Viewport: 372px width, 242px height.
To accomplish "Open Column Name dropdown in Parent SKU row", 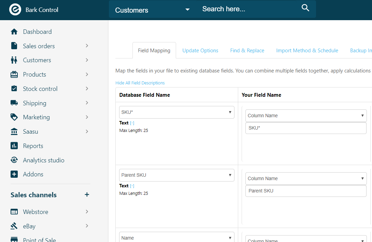I will pos(306,178).
